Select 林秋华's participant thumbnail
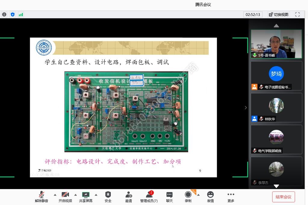The image size is (308, 205). 276,107
